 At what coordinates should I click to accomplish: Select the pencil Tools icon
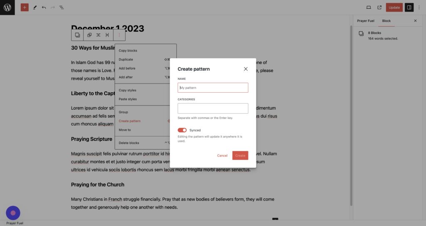point(35,7)
